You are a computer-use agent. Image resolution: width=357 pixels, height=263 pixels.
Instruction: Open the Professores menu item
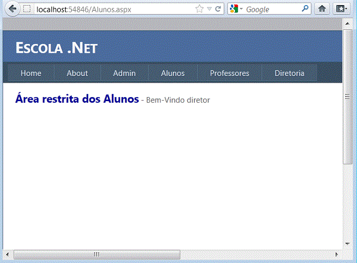tap(229, 73)
